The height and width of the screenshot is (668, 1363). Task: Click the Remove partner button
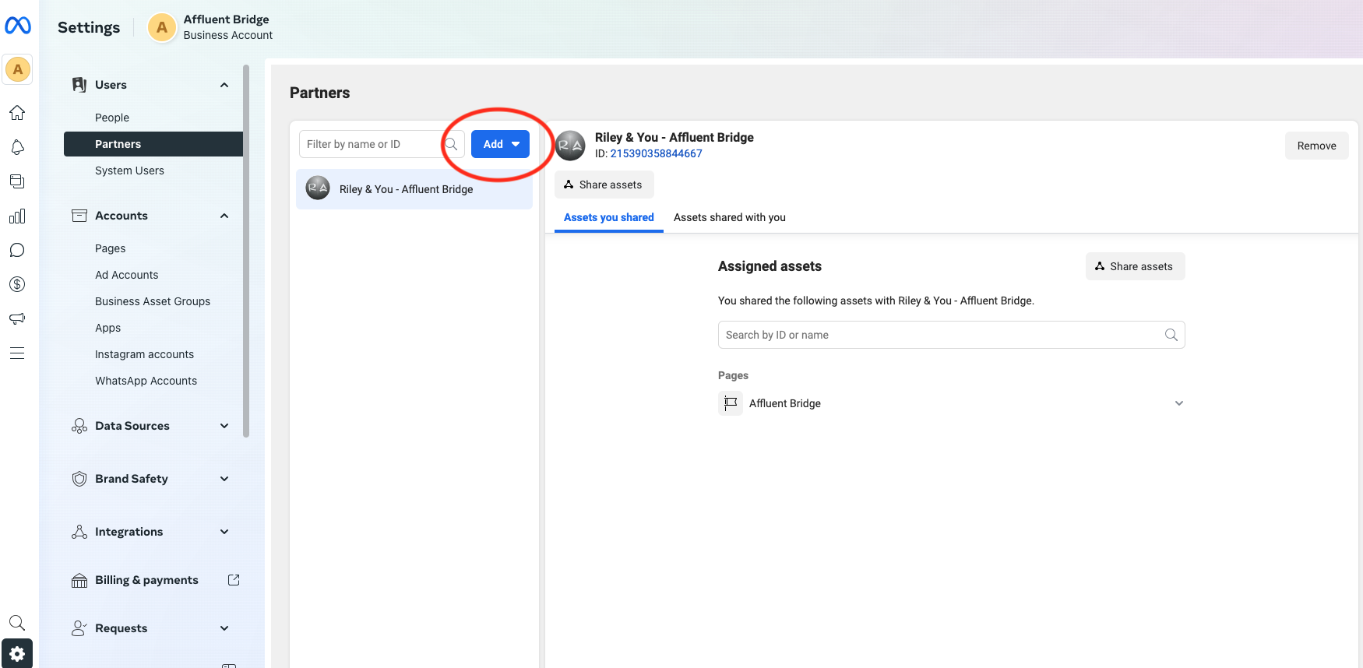1316,146
